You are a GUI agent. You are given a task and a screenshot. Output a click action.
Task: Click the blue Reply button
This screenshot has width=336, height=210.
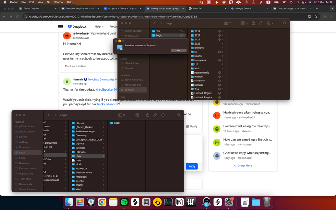192,166
